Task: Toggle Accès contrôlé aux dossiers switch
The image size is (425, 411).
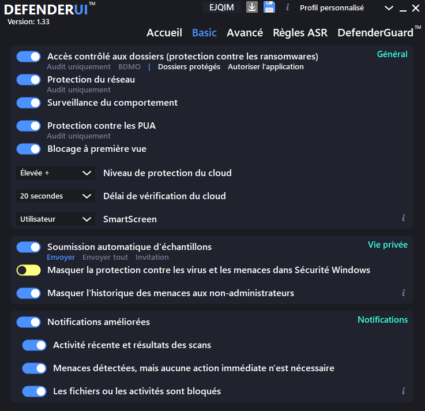Action: point(28,57)
